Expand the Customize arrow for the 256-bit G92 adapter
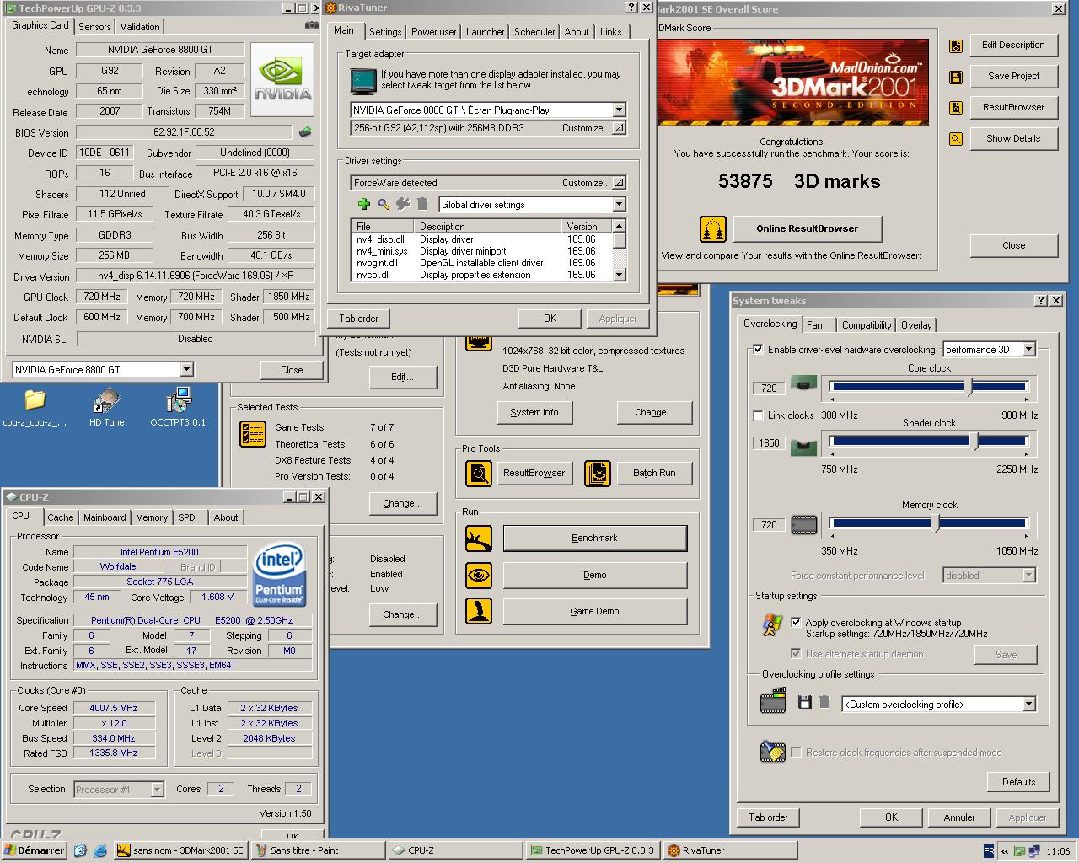Screen dimensions: 1079x863 [619, 128]
